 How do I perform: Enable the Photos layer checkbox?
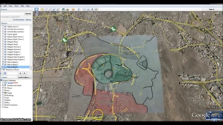tap(3, 90)
